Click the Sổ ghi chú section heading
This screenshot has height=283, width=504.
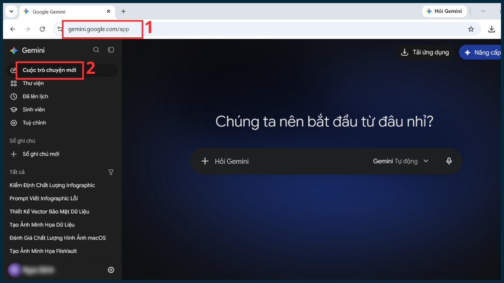[22, 141]
